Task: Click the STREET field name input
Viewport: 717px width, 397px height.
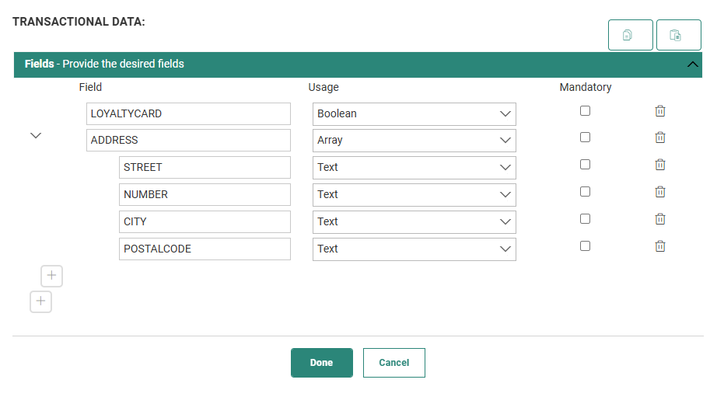Action: [x=204, y=168]
